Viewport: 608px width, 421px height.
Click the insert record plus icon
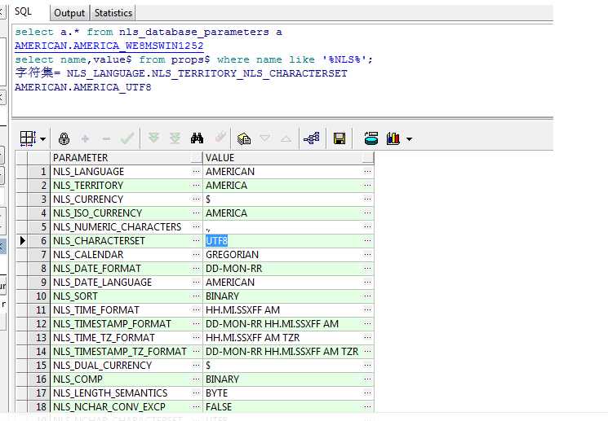click(85, 138)
